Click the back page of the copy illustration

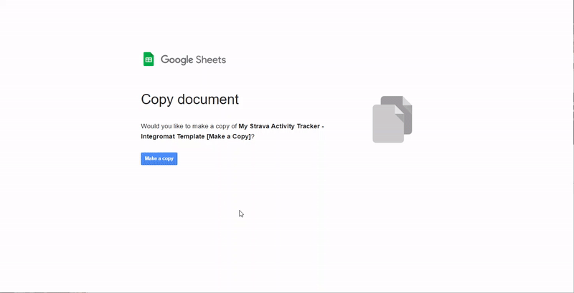point(405,107)
